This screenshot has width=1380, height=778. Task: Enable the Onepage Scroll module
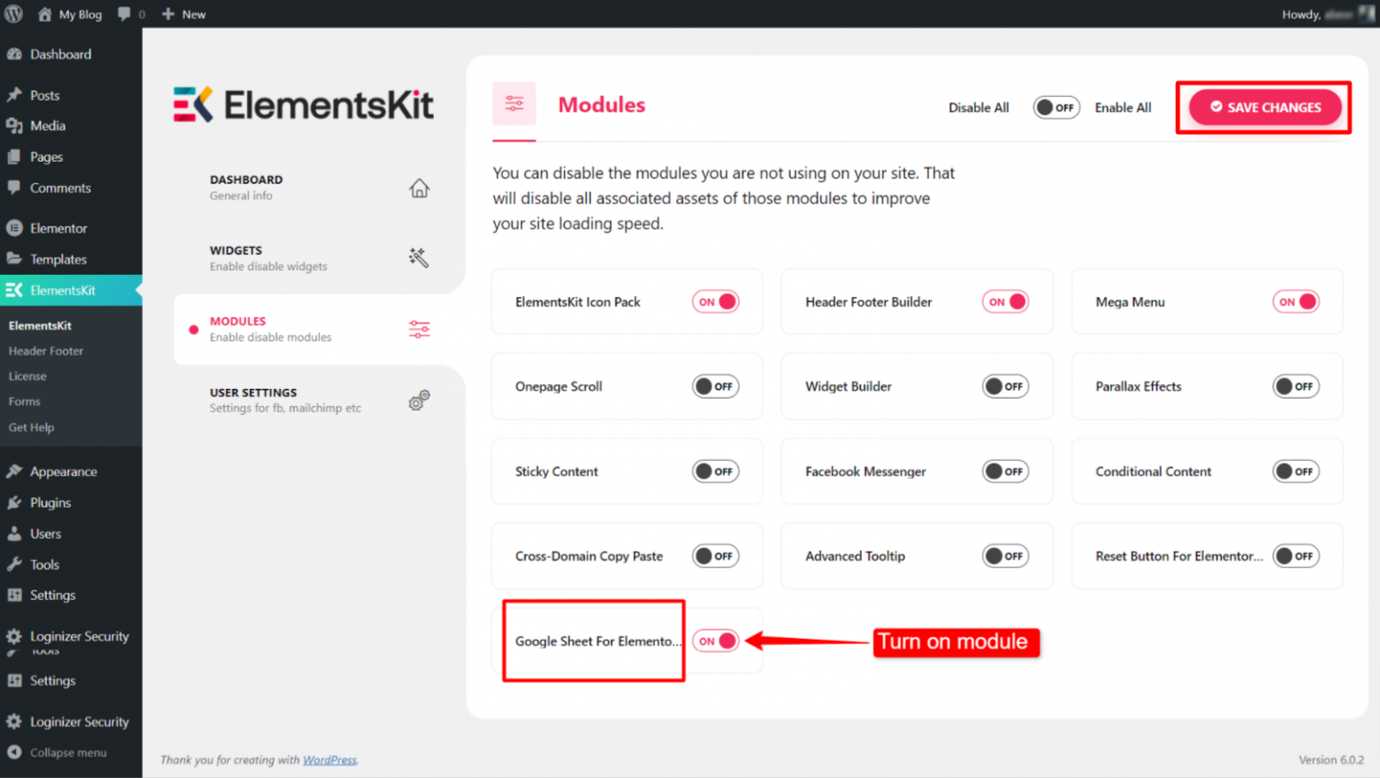pyautogui.click(x=715, y=386)
